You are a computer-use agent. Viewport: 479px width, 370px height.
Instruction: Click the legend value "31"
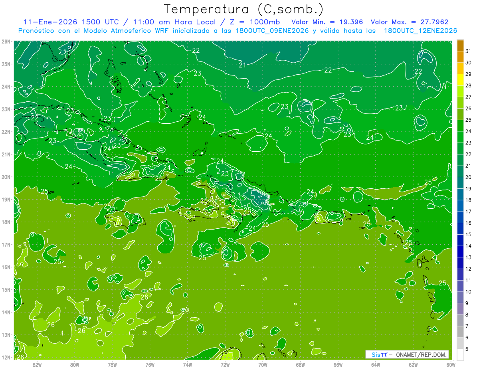coord(468,51)
